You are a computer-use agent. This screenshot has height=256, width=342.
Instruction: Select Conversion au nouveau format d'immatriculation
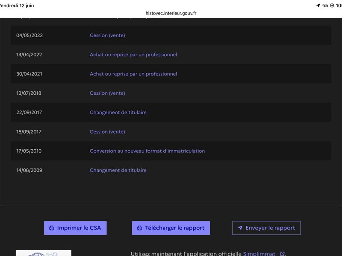pyautogui.click(x=147, y=151)
